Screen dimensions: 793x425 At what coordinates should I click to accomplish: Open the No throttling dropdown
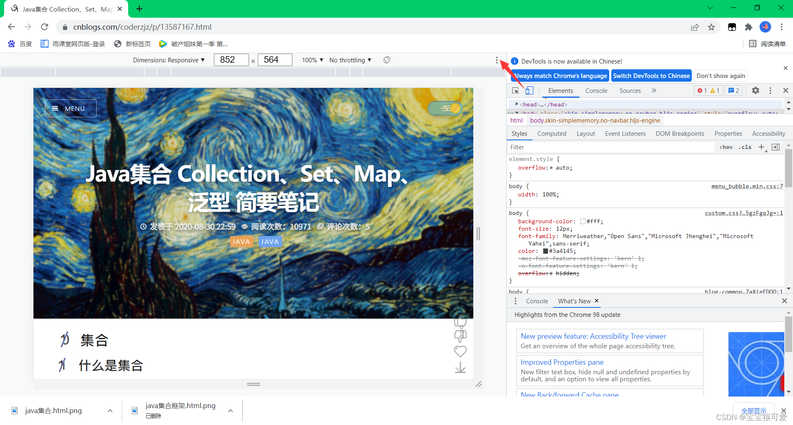tap(350, 60)
